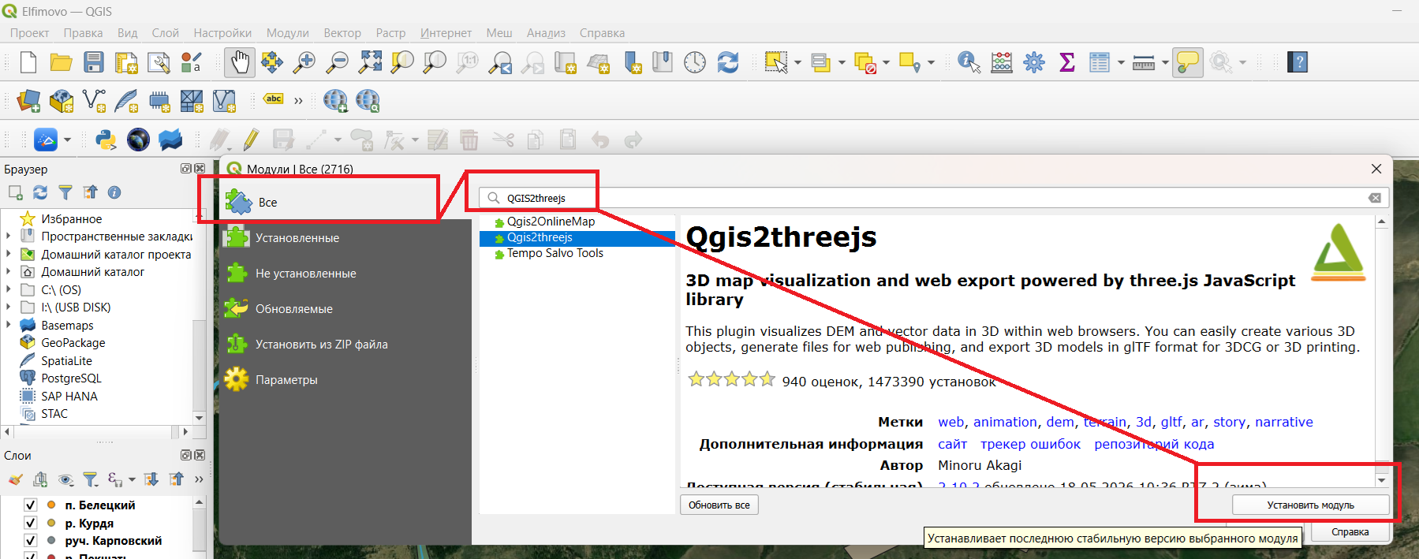
Task: Click the help question mark icon in toolbar
Action: coord(1298,62)
